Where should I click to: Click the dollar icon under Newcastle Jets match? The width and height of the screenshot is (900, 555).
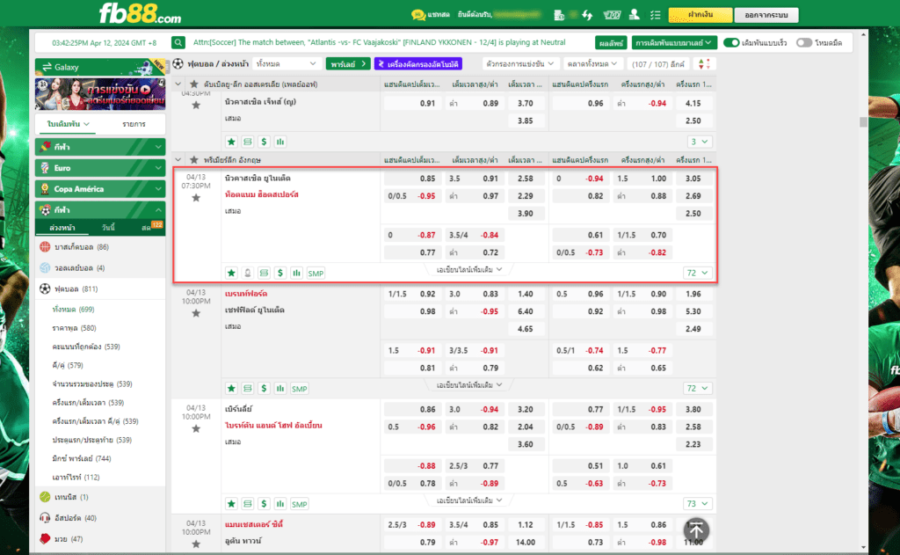tap(264, 142)
